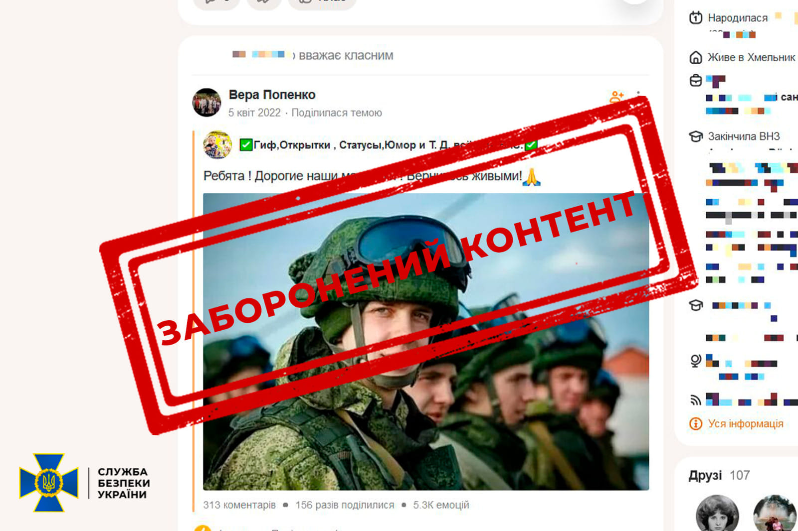Show the 313 коментарів comments list

coord(239,505)
